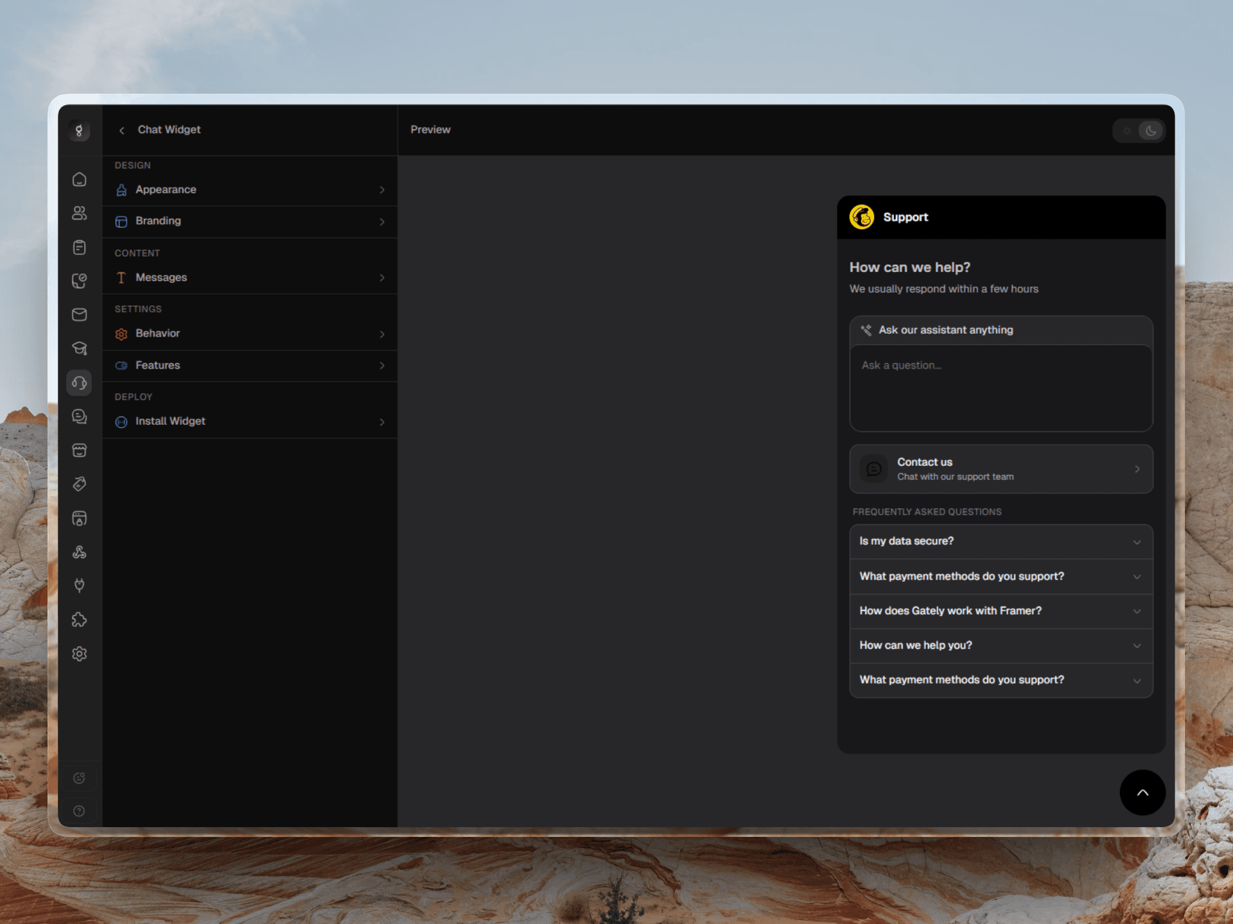Open the plug integrations sidebar icon
Viewport: 1233px width, 924px height.
[79, 585]
